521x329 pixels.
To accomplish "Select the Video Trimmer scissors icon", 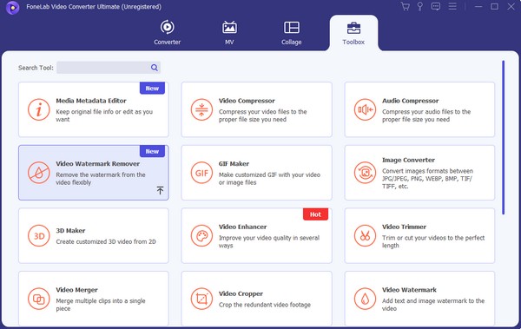I will 365,236.
